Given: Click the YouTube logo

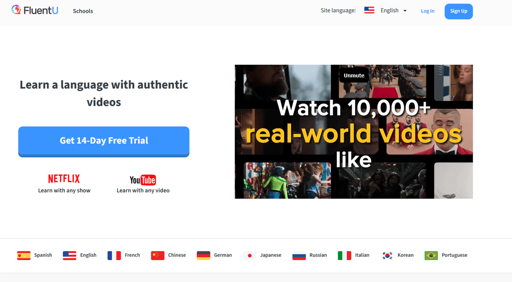Looking at the screenshot, I should [x=143, y=180].
